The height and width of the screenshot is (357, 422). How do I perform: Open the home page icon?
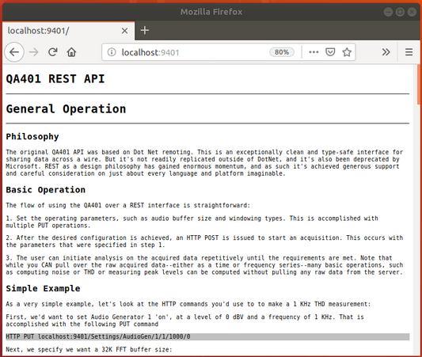71,52
